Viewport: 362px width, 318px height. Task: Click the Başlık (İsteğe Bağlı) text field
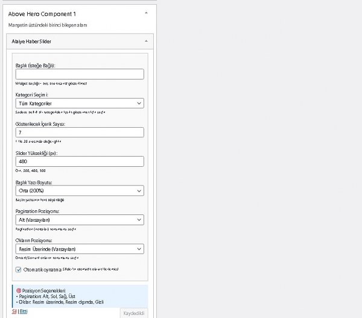(x=79, y=74)
